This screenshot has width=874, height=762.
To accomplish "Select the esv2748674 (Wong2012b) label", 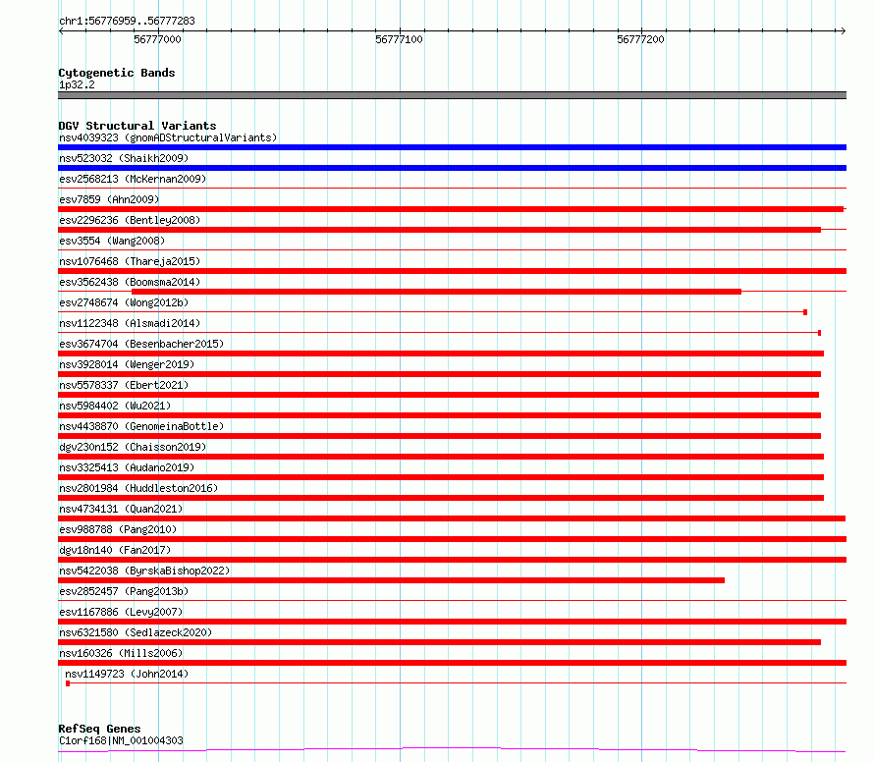I will [124, 302].
